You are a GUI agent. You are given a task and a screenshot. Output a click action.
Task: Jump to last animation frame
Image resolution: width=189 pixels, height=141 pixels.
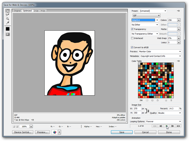coord(179,126)
